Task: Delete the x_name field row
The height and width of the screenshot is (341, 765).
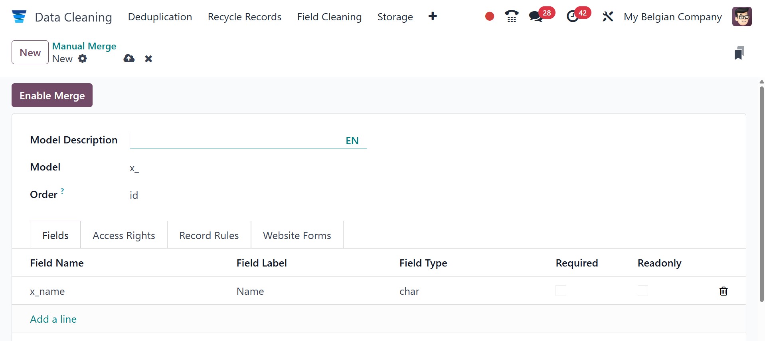Action: click(x=723, y=291)
